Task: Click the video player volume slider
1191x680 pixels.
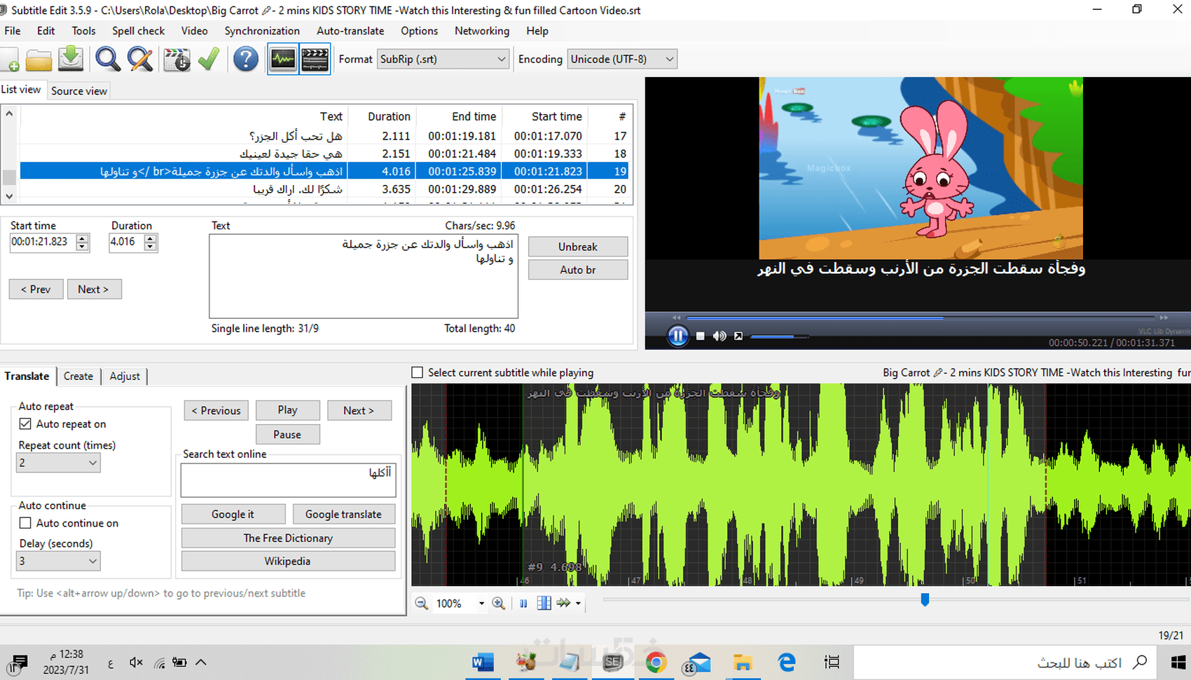Action: [780, 337]
